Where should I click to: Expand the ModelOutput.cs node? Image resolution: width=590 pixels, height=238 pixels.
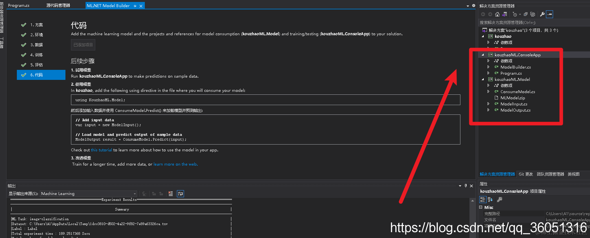tap(489, 110)
